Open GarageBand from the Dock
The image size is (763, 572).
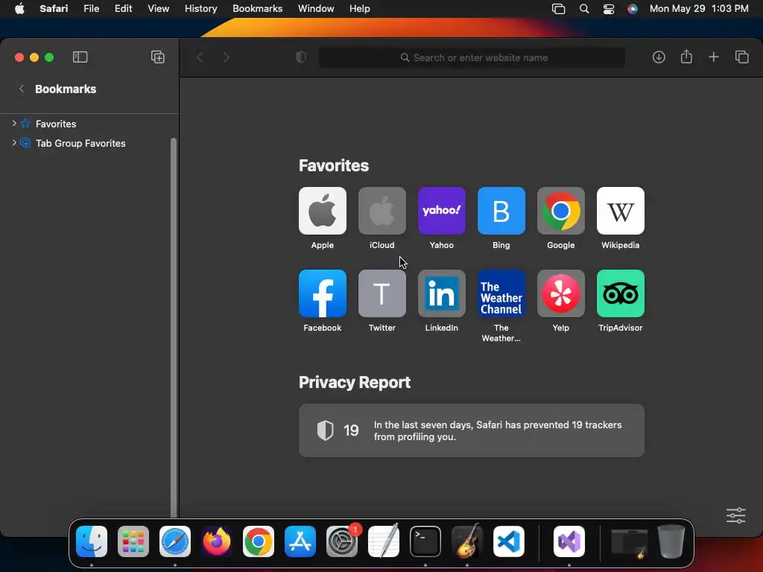467,541
